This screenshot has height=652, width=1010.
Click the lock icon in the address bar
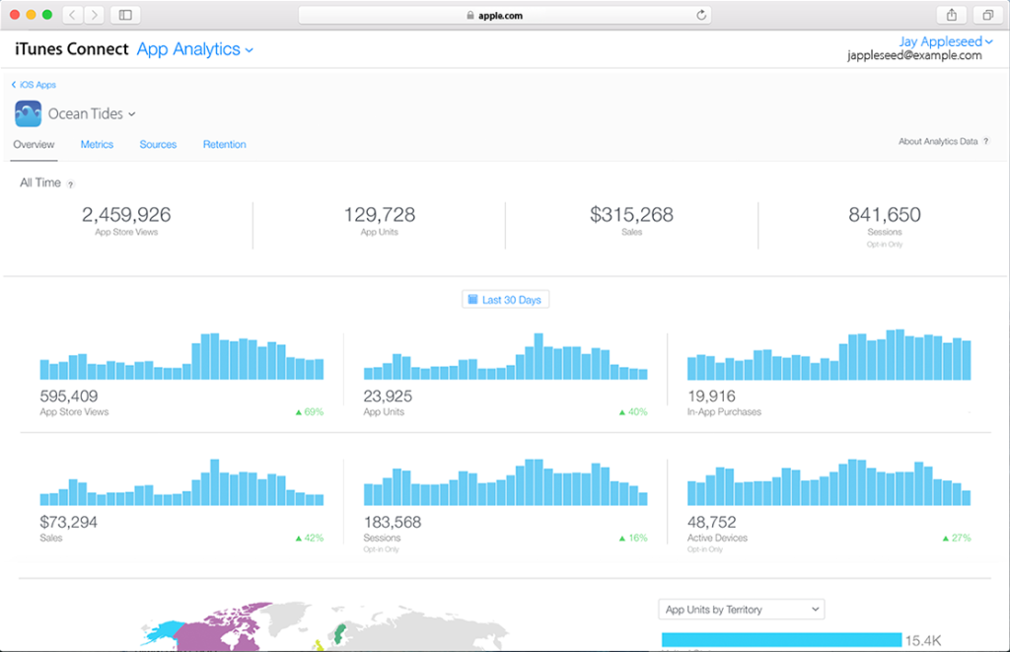click(470, 16)
